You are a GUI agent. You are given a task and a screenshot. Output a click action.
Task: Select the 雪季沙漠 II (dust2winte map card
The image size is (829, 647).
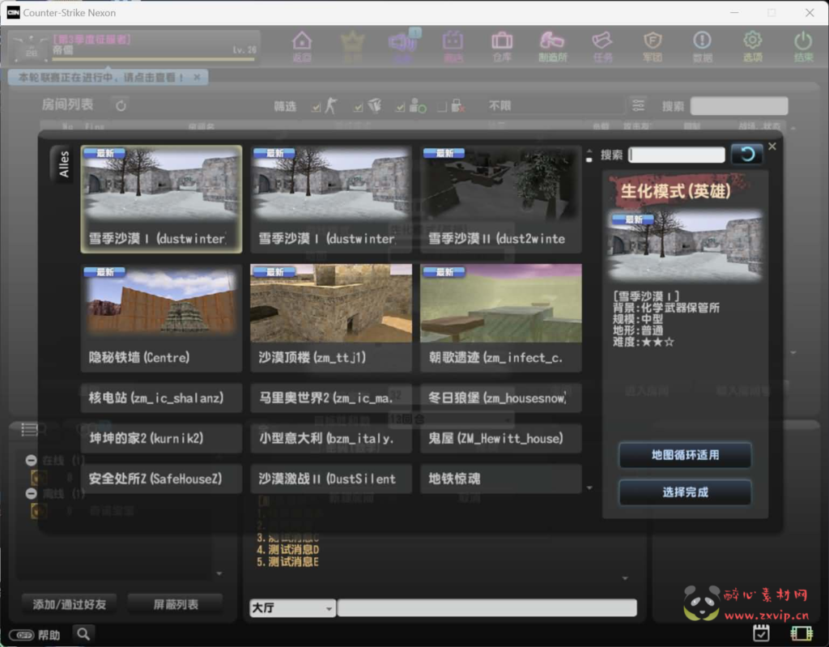coord(500,199)
